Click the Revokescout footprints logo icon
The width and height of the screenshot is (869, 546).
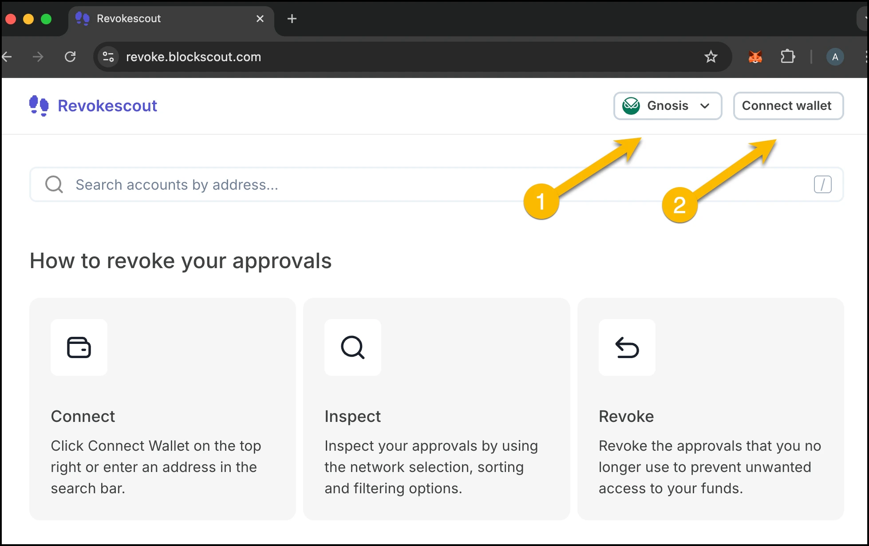click(x=39, y=106)
